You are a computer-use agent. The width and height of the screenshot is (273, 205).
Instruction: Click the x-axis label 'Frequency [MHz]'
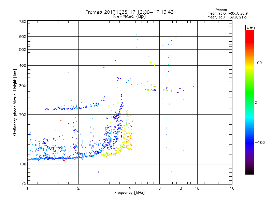click(129, 193)
